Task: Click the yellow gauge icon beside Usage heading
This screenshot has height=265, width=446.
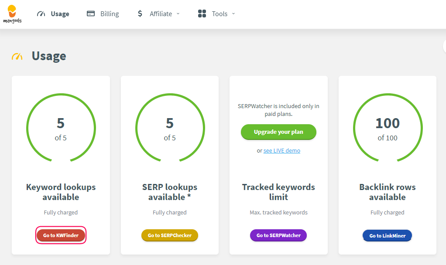Action: click(17, 56)
